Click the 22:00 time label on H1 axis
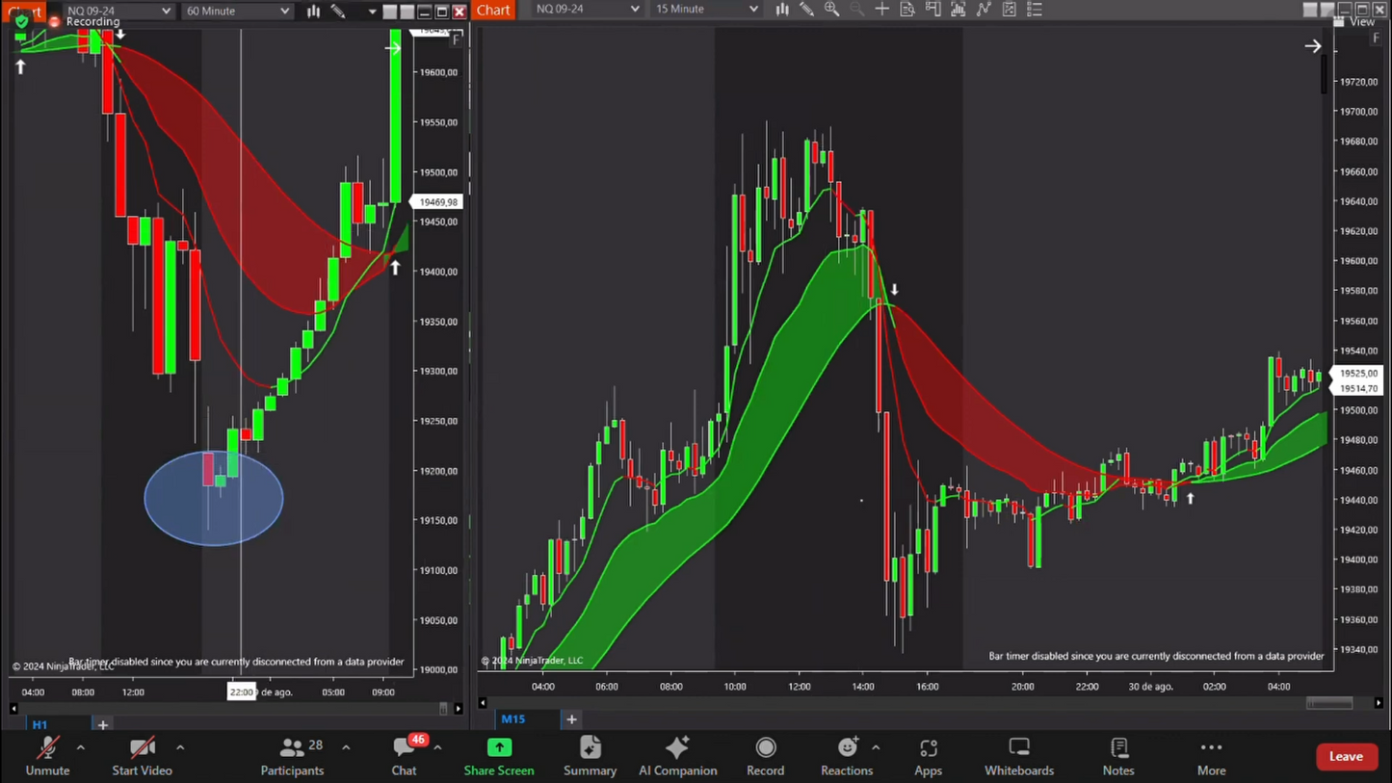1392x783 pixels. tap(241, 692)
